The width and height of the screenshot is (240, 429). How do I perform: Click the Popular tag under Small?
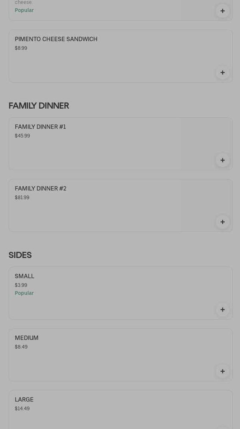[x=24, y=293]
